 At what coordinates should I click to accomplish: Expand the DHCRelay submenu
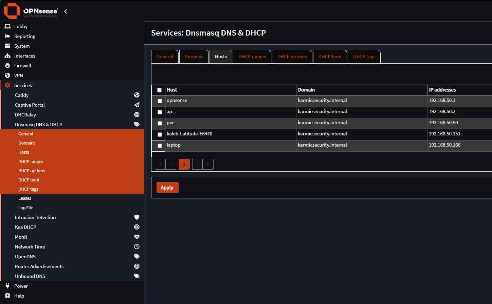pyautogui.click(x=72, y=115)
